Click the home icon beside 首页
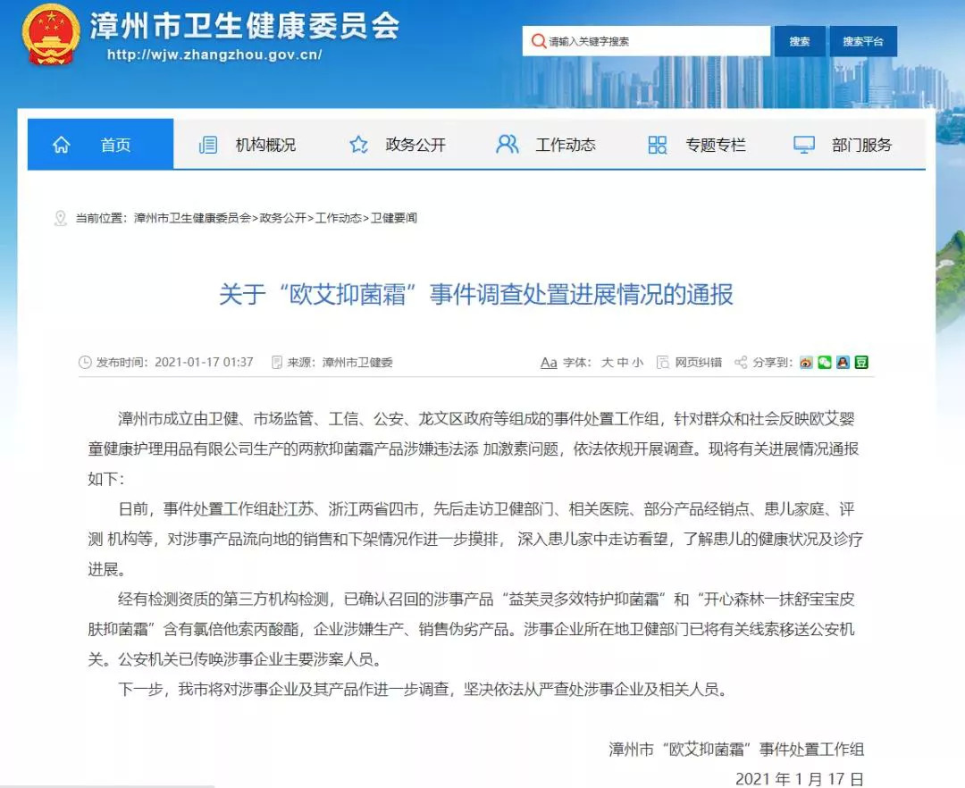This screenshot has height=788, width=965. [62, 145]
